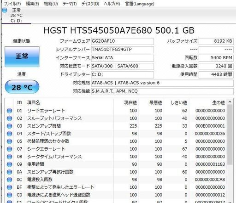Click the 28 °C temperature button
Viewport: 236px width, 203px height.
(22, 87)
